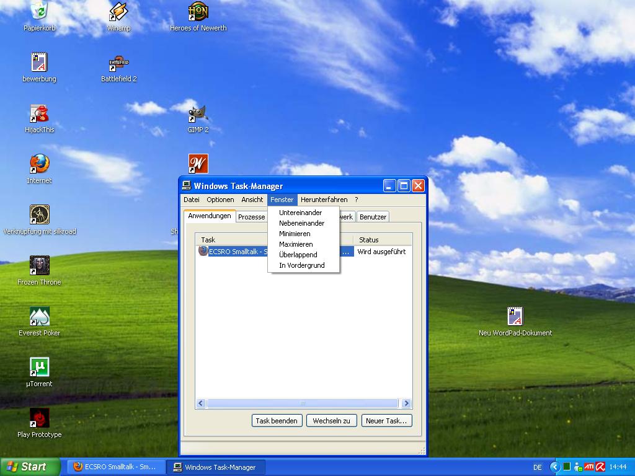Open the Windows Start button
Image resolution: width=635 pixels, height=476 pixels.
pyautogui.click(x=30, y=467)
